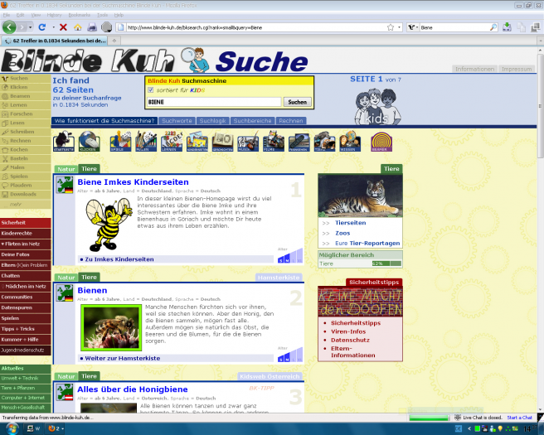
Task: Open 'Alles über die Honigbiene' result
Action: (x=133, y=389)
